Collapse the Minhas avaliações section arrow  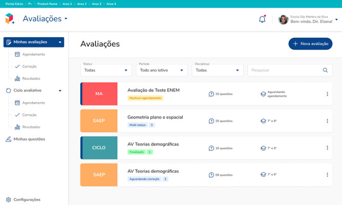click(x=60, y=42)
